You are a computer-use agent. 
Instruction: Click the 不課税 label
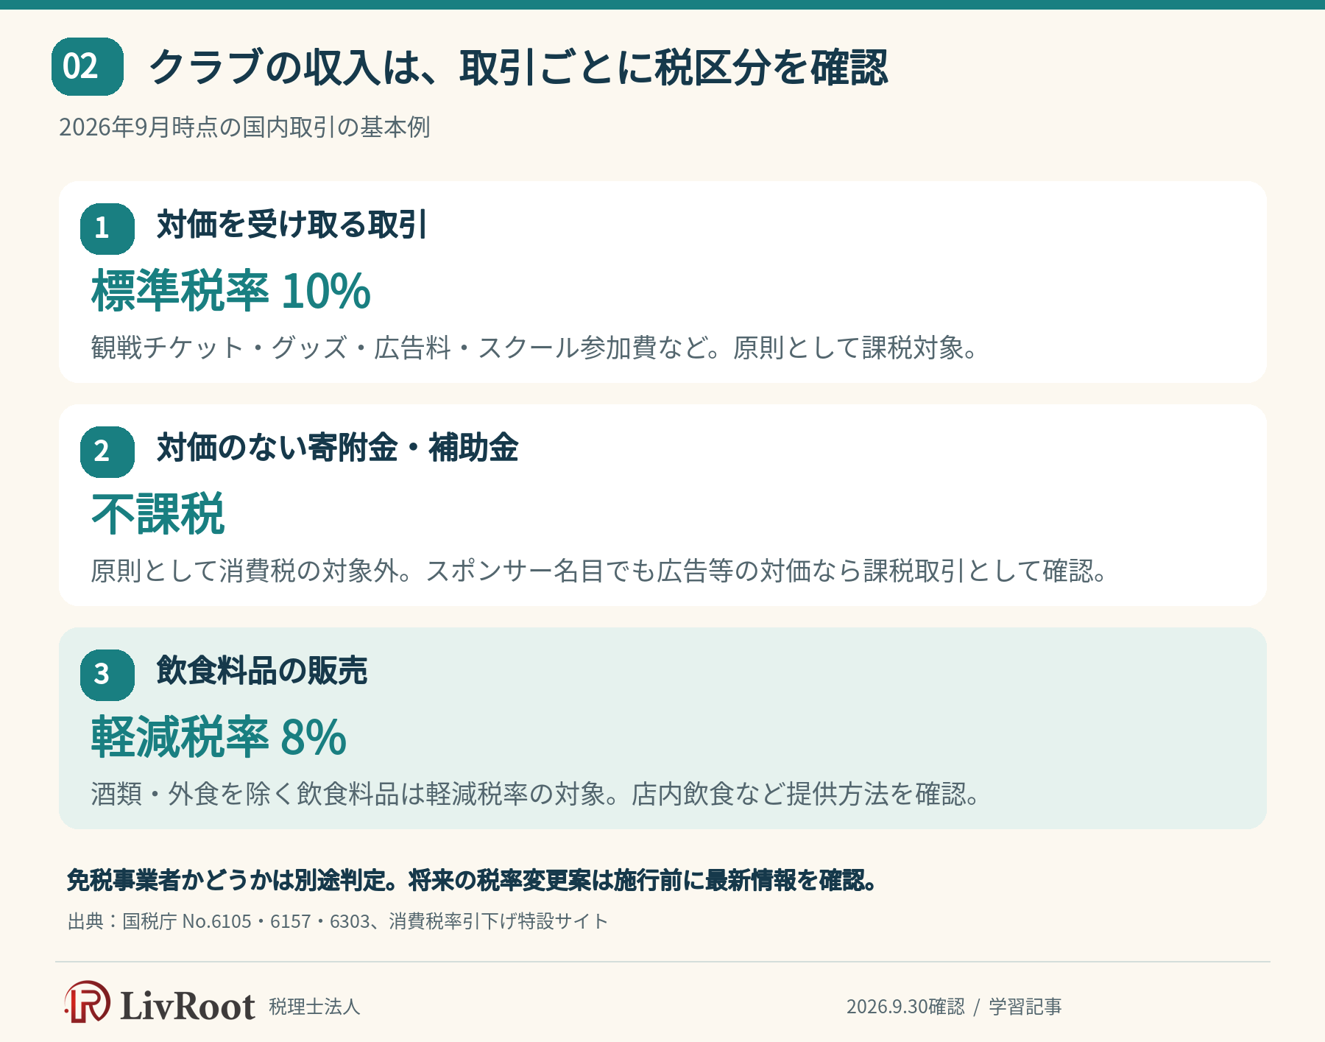coord(158,514)
